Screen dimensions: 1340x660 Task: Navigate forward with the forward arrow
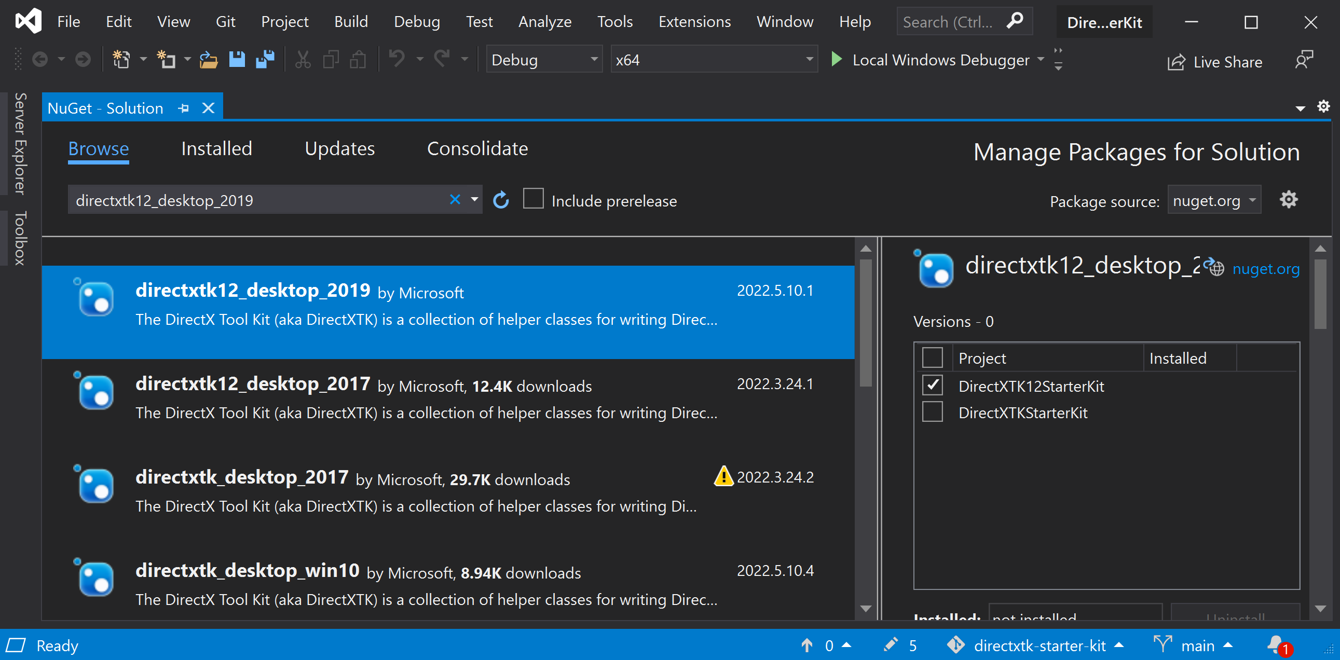[x=83, y=60]
